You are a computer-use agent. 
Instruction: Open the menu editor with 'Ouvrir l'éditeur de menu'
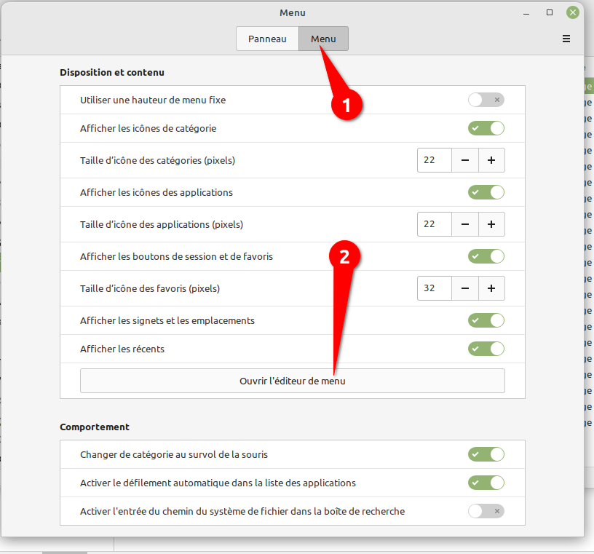(x=292, y=381)
